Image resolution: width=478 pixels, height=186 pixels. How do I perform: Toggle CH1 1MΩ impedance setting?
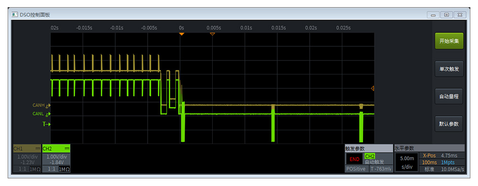[x=35, y=169]
